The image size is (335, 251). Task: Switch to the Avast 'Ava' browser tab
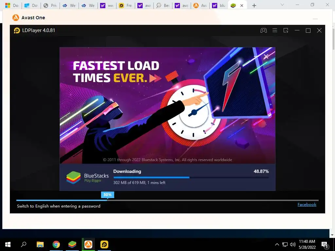[200, 6]
